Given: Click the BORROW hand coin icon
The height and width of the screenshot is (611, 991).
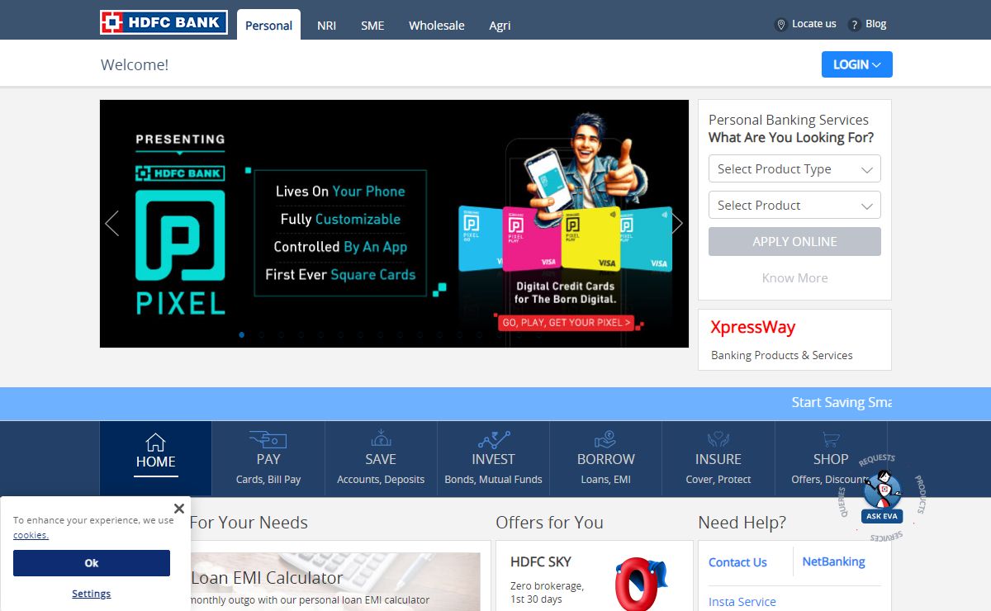Looking at the screenshot, I should pos(605,439).
